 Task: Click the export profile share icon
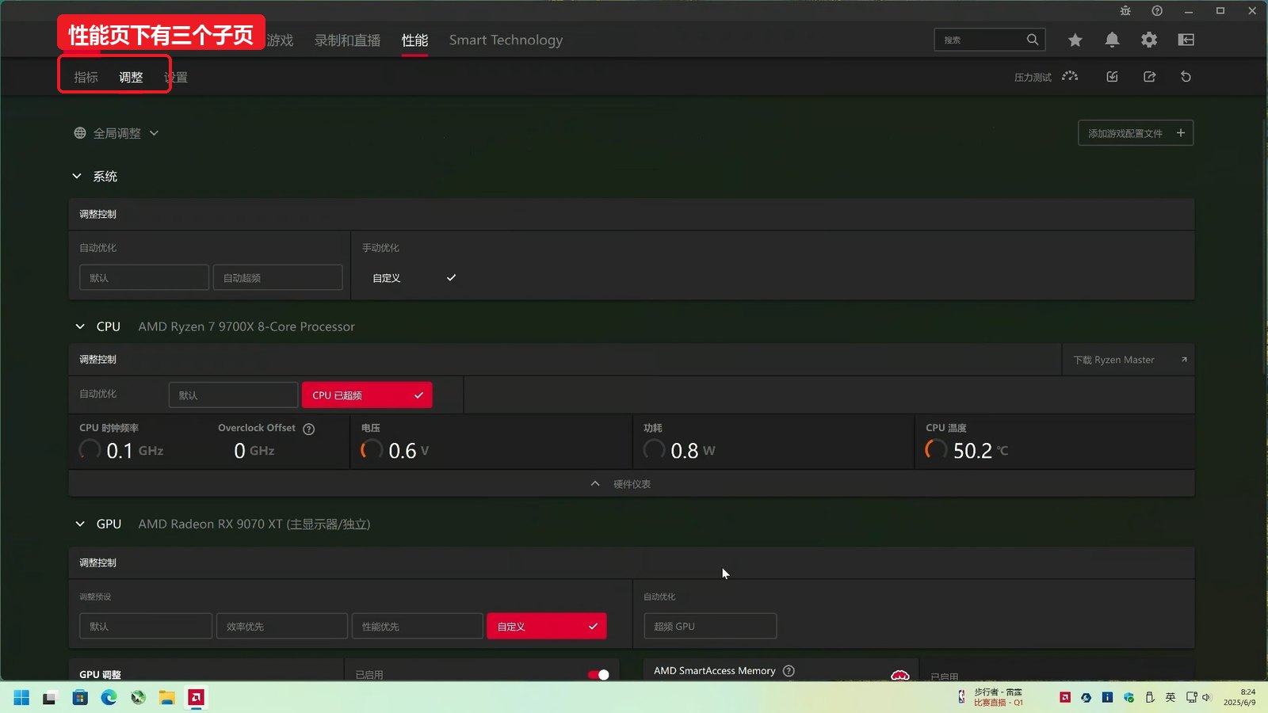(x=1149, y=77)
